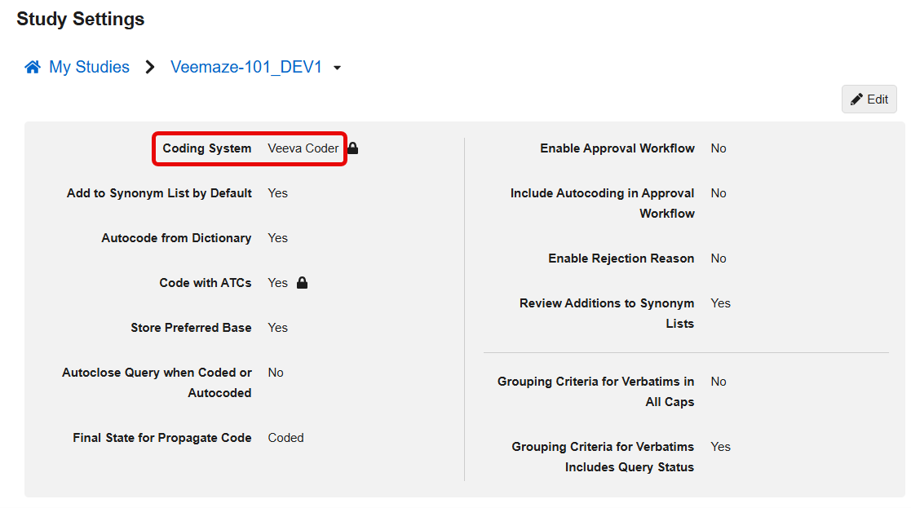This screenshot has width=911, height=508.
Task: Click the lock icon beside Code with ATCs
Action: coord(302,283)
